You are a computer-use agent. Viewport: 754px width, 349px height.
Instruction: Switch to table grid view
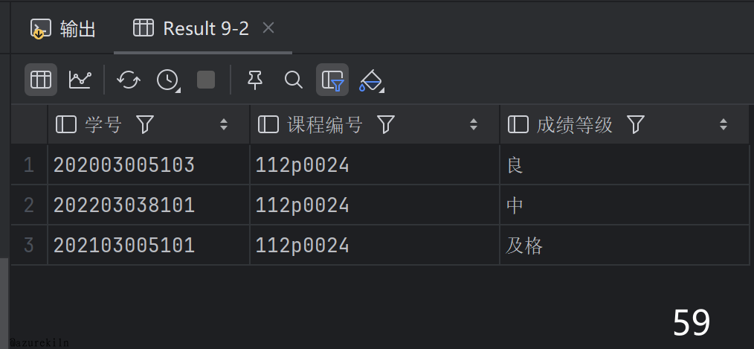click(41, 80)
